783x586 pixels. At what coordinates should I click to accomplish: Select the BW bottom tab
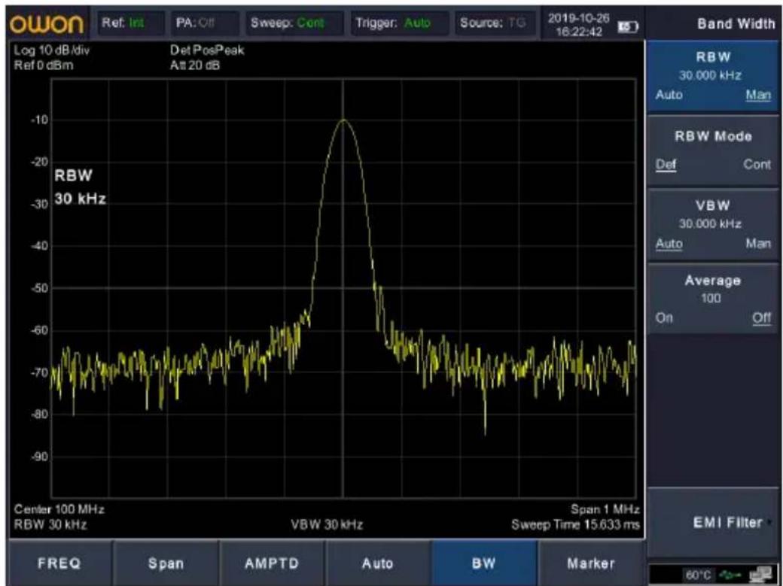click(483, 563)
